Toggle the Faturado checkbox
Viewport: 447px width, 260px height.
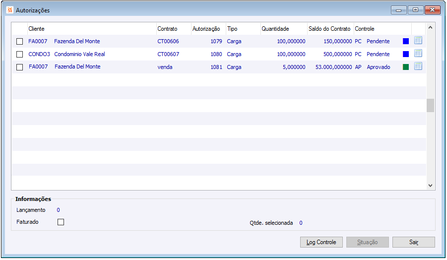(61, 222)
